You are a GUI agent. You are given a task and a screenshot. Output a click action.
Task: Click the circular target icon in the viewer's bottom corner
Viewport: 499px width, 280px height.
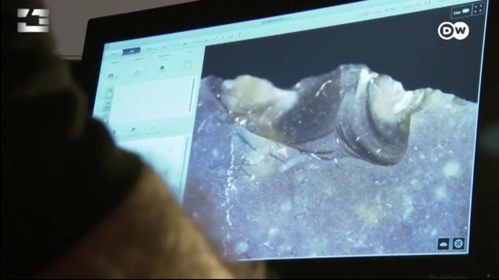tap(459, 244)
